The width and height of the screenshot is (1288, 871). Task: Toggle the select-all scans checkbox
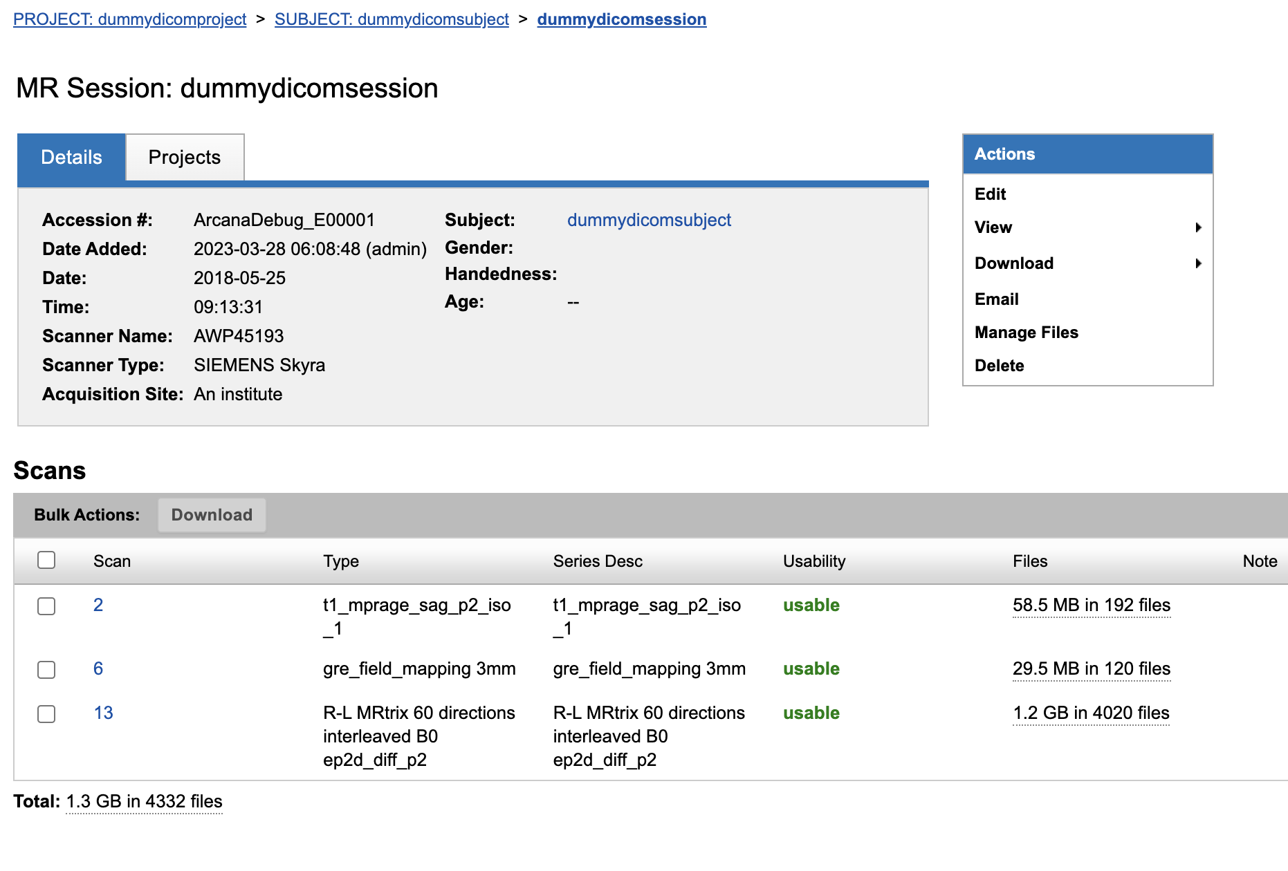click(x=46, y=560)
